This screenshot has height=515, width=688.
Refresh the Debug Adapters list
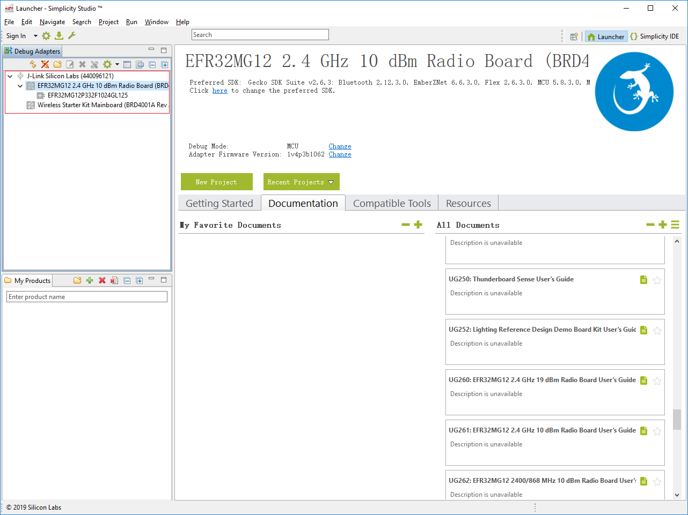33,65
